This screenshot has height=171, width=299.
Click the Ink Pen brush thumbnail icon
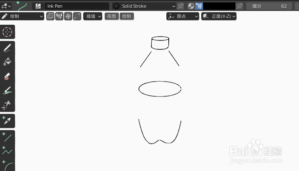[x=38, y=6]
